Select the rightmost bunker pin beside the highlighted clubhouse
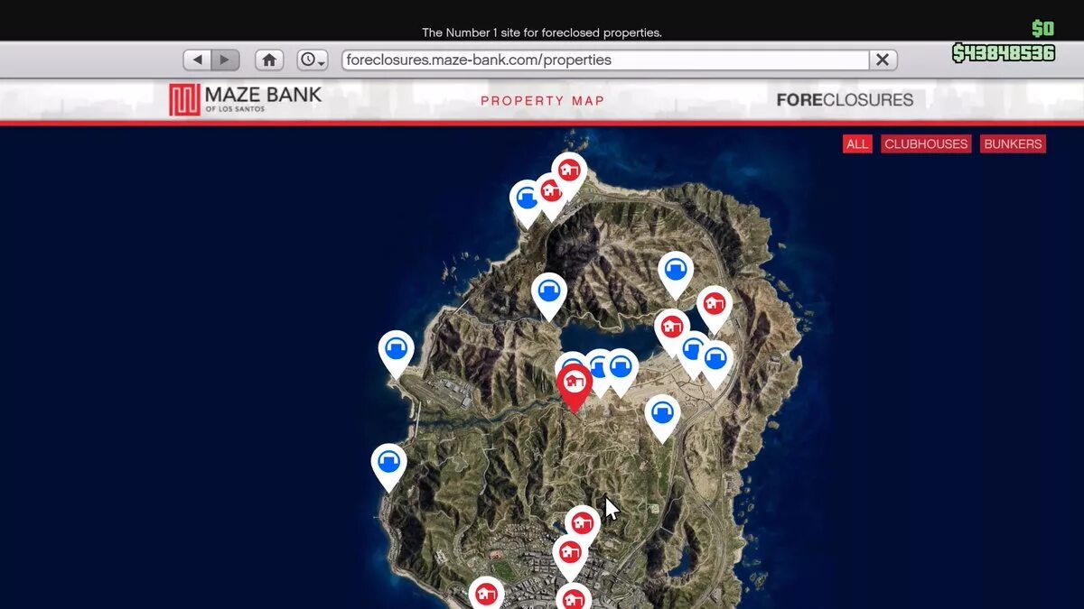Viewport: 1084px width, 609px height. click(x=620, y=369)
